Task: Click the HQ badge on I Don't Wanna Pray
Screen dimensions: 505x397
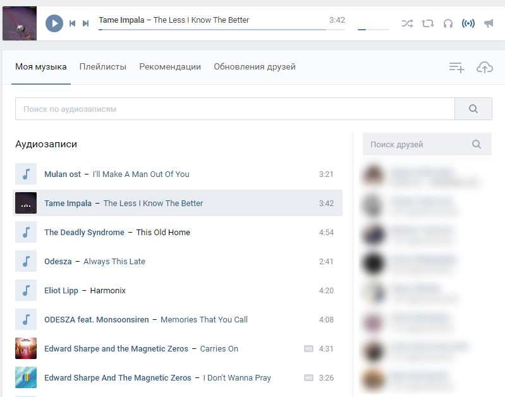Action: 308,377
